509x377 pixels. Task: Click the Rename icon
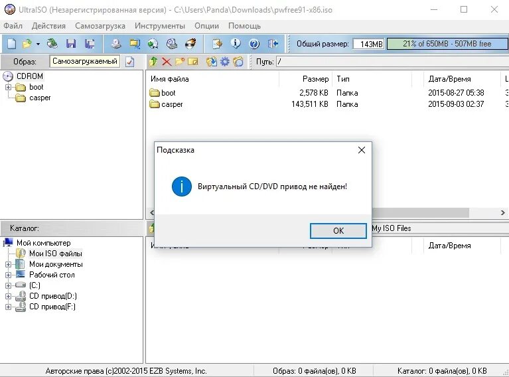tap(193, 61)
